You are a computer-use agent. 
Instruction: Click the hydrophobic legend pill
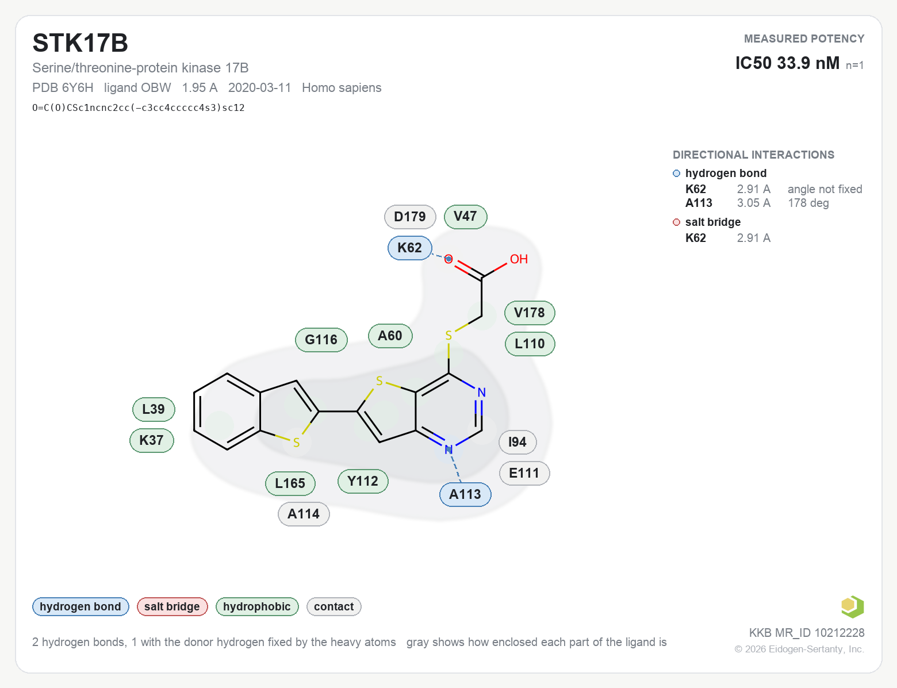(257, 606)
